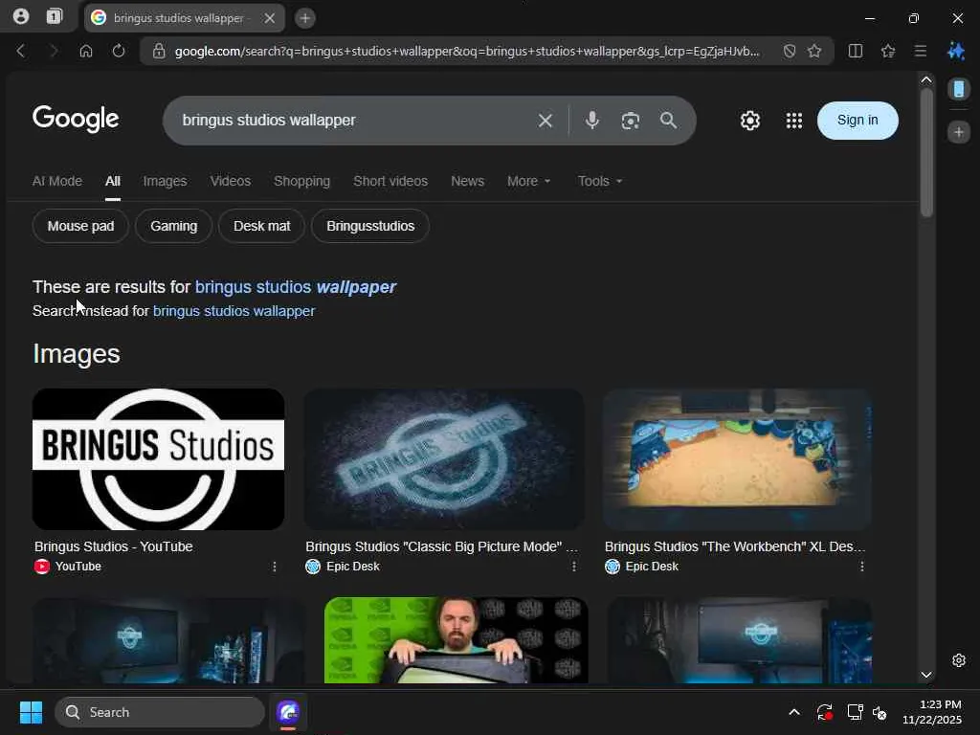
Task: Open thumbnail of man holding bag
Action: [x=457, y=640]
